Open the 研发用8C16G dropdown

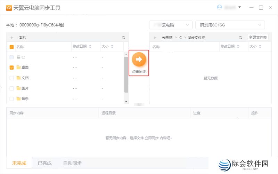[x=230, y=25]
